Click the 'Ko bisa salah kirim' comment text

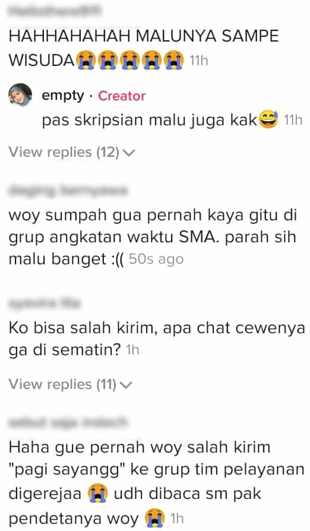click(x=157, y=339)
